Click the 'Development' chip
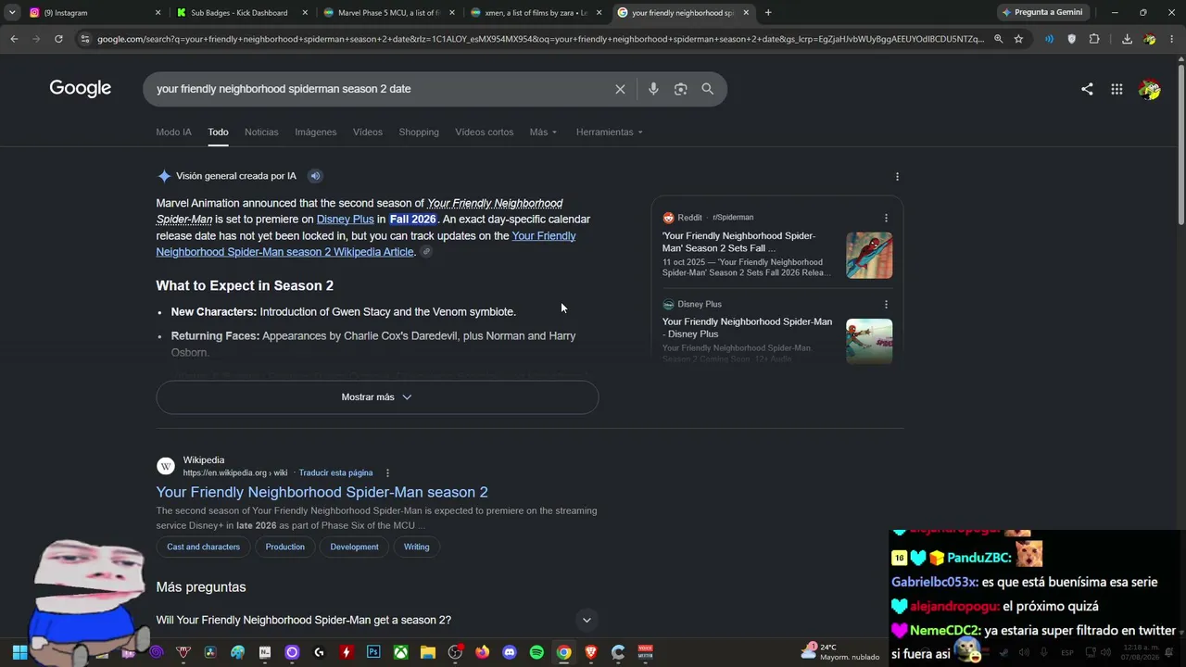Image resolution: width=1186 pixels, height=667 pixels. (x=354, y=547)
